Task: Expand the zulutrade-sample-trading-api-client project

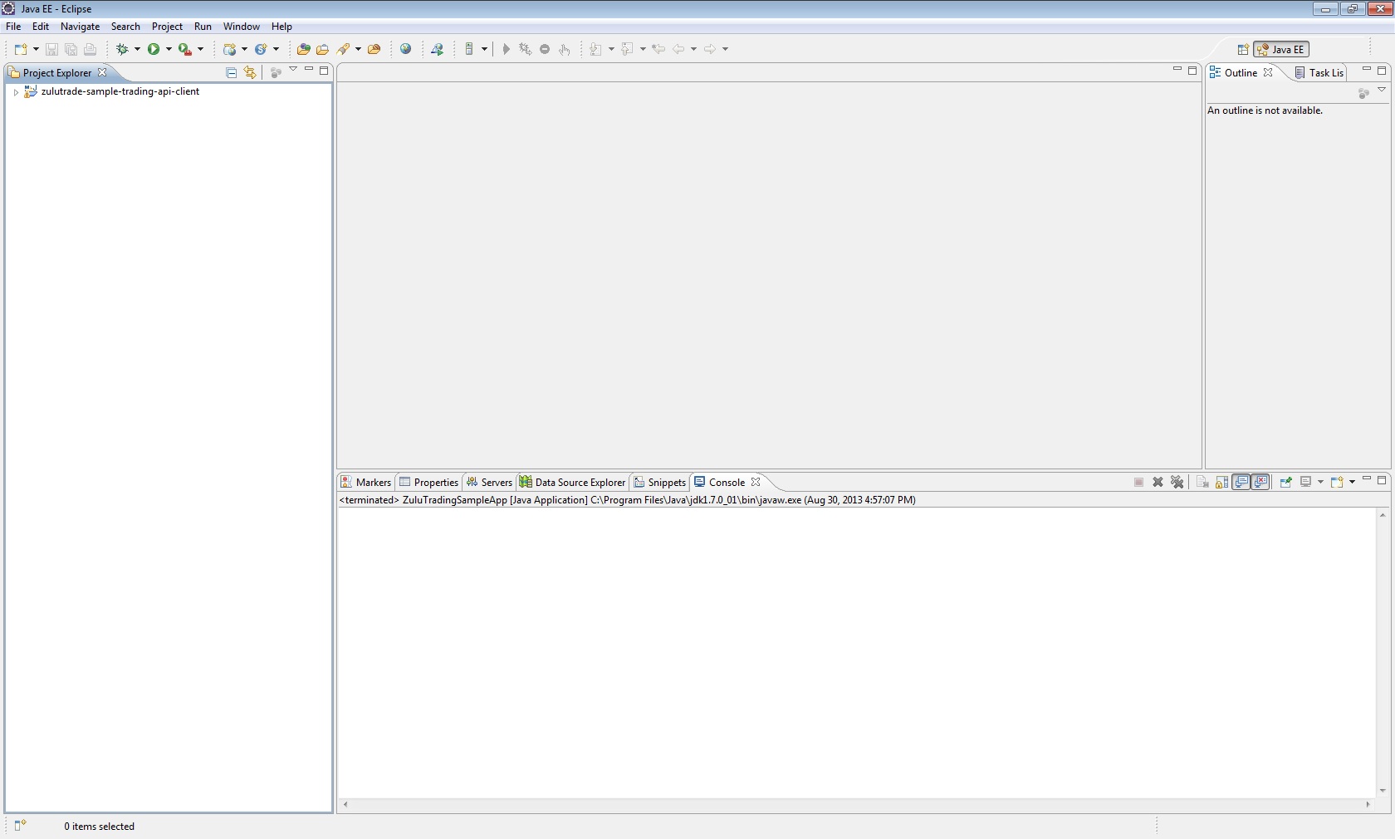Action: point(16,92)
